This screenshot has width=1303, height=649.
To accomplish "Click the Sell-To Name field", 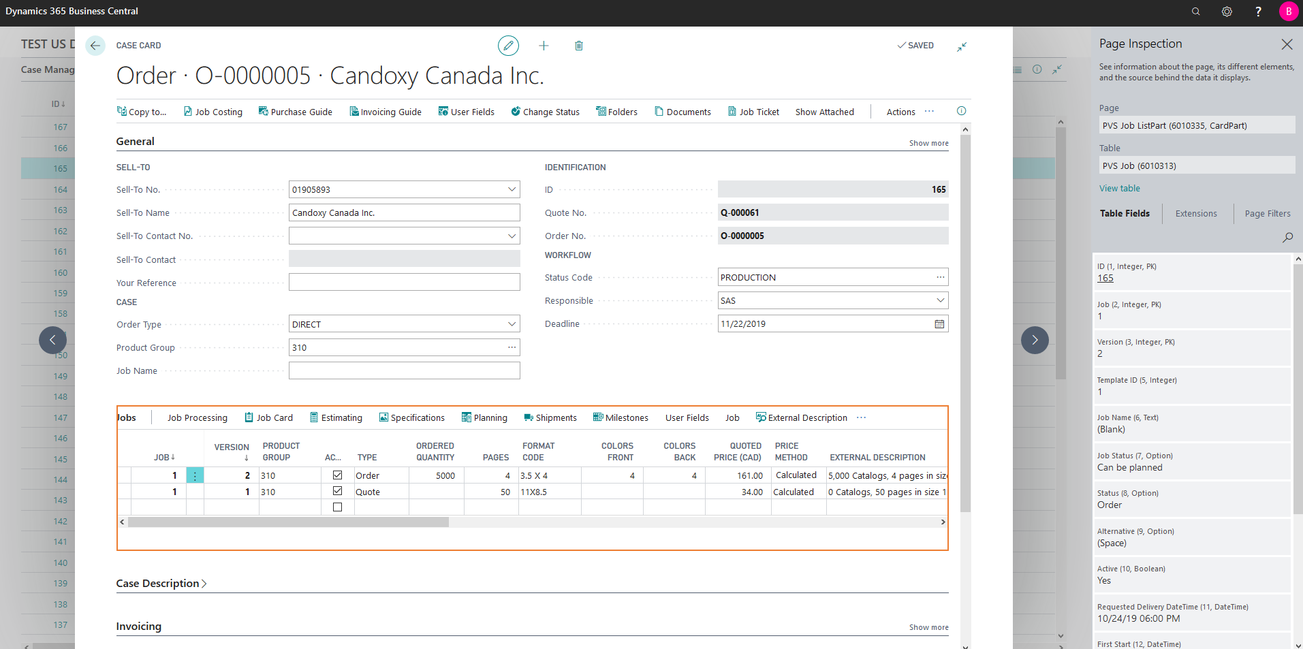I will [404, 212].
